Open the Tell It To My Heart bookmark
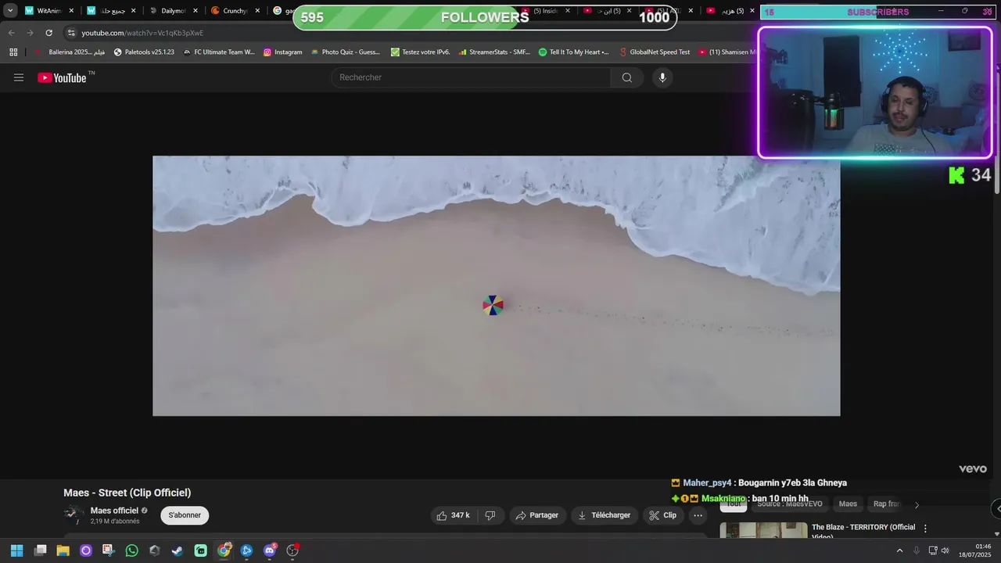Image resolution: width=1001 pixels, height=563 pixels. point(573,52)
